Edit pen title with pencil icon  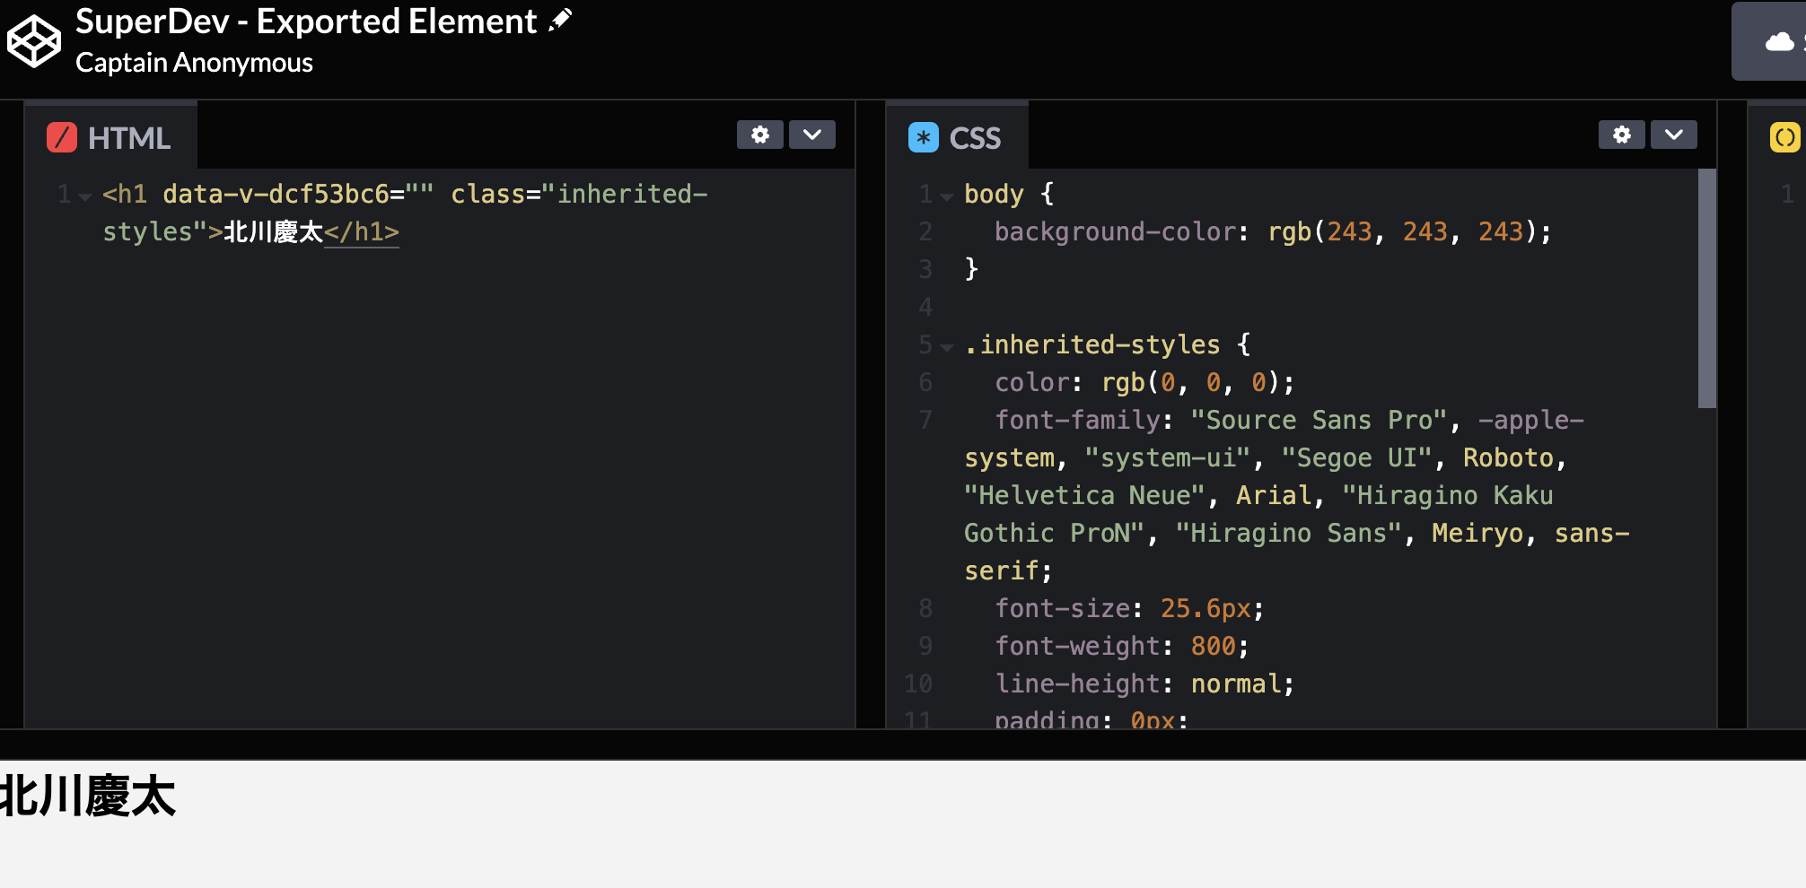click(560, 20)
